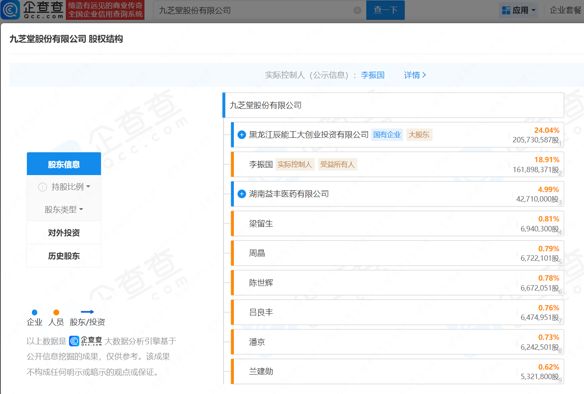Viewport: 584px width, 394px height.
Task: Expand 黑龙江辰能工大创业投资有限公司 with the plus icon
Action: [242, 135]
